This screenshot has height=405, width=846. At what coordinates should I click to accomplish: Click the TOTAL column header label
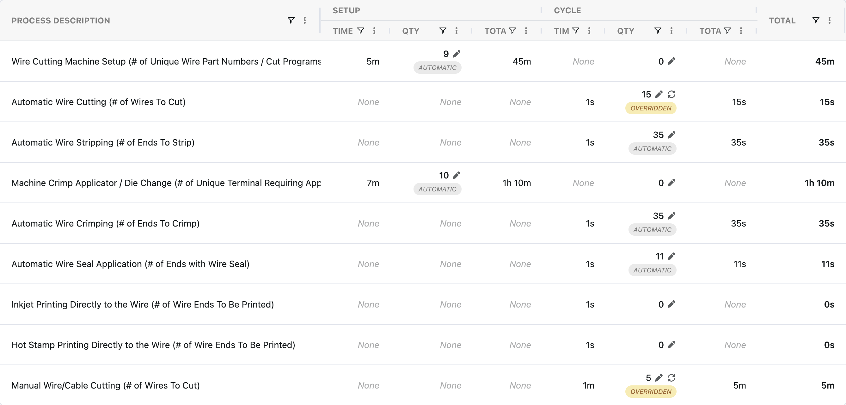(x=782, y=20)
